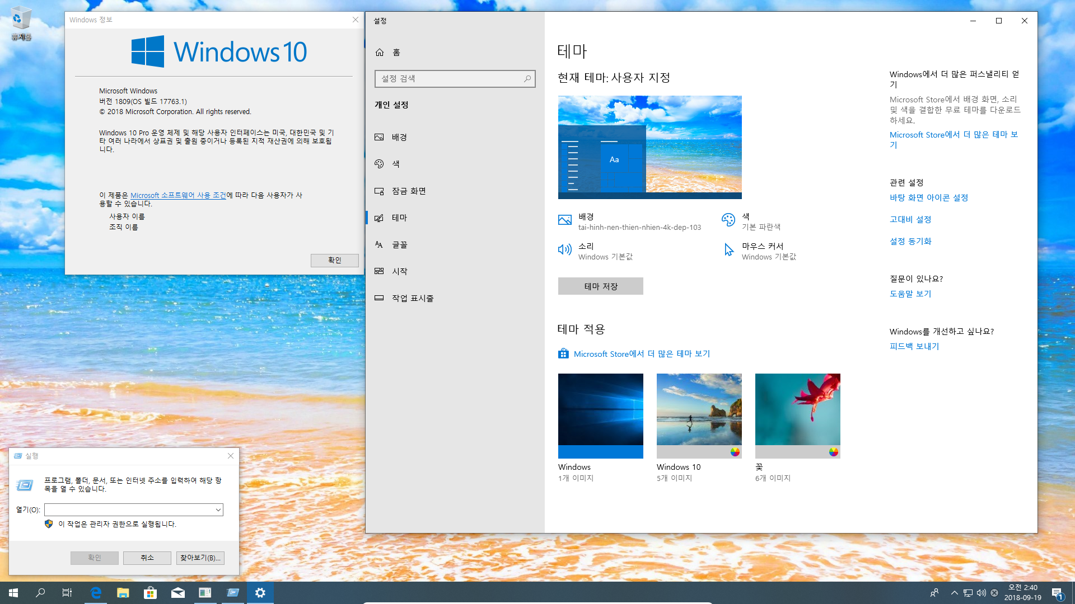This screenshot has height=604, width=1075.
Task: Click 도움말 보기 link
Action: point(910,294)
